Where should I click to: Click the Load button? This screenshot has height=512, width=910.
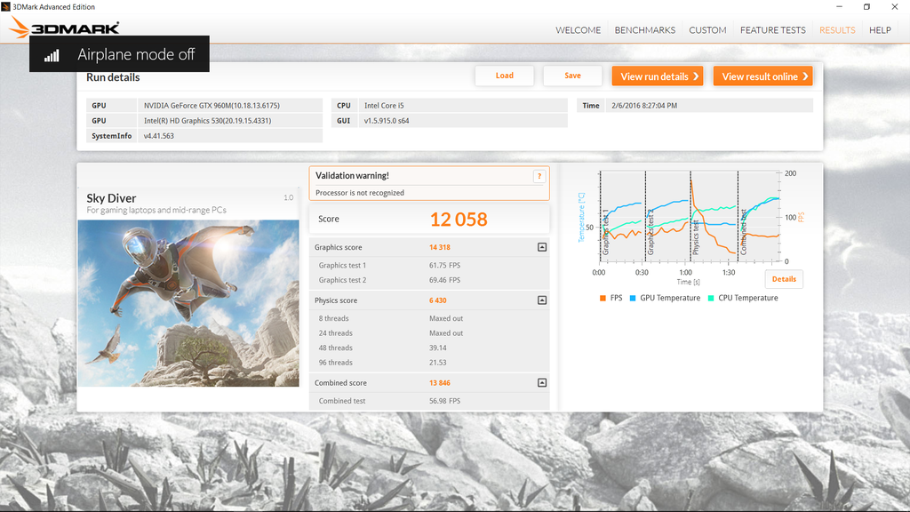coord(505,76)
